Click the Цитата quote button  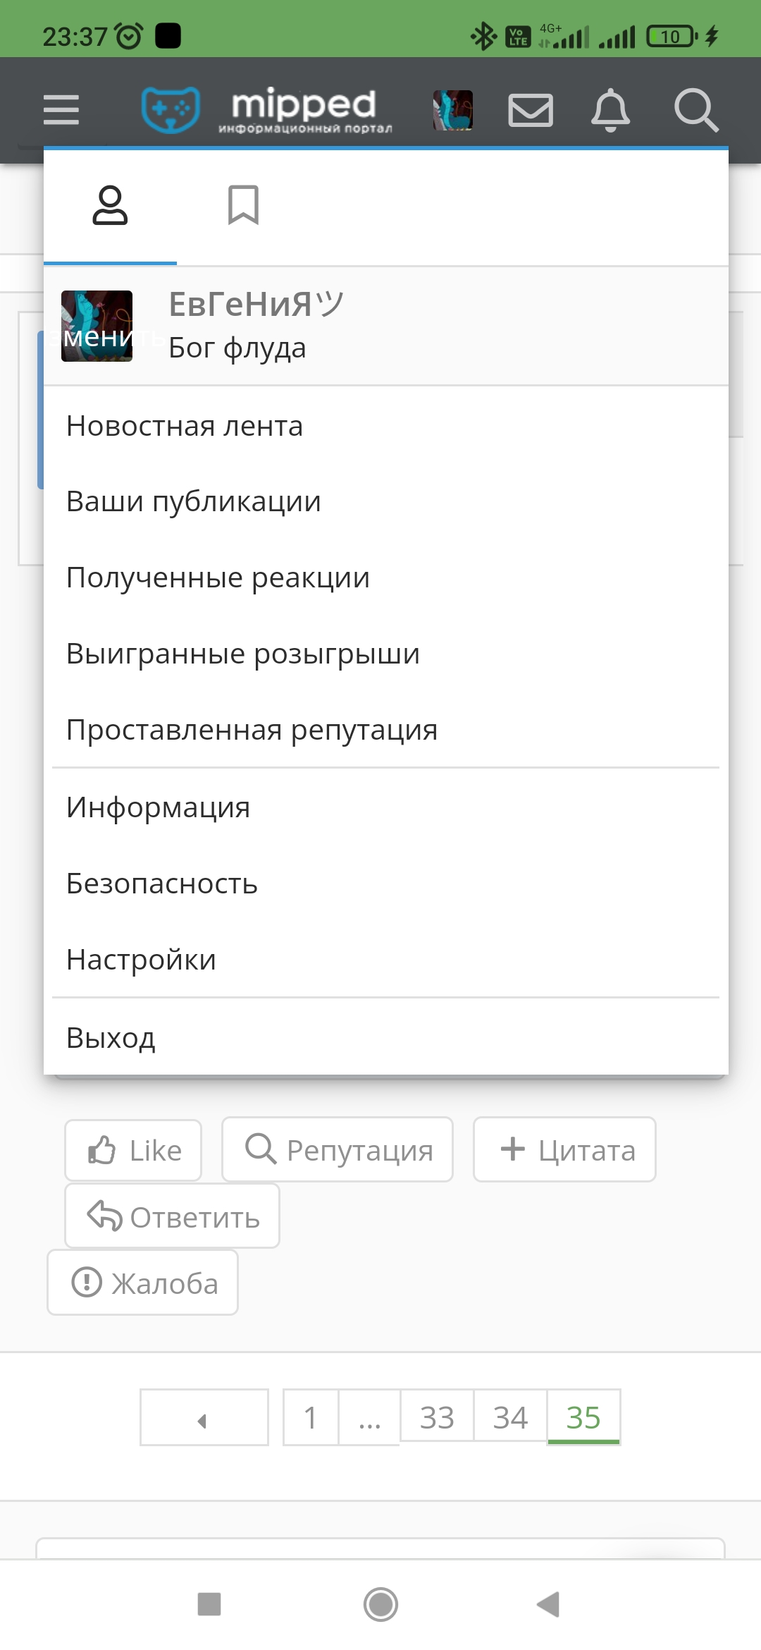click(x=564, y=1149)
